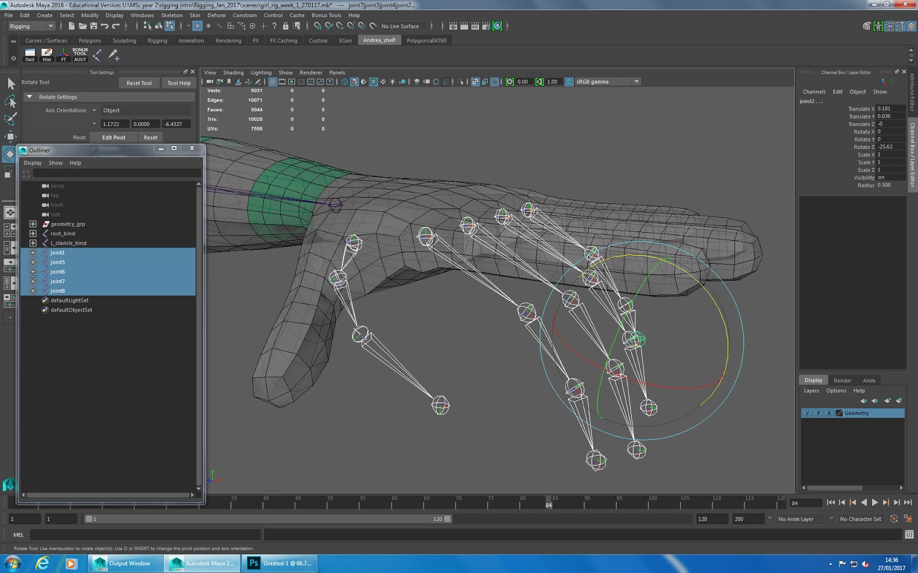
Task: Click the Save Scene icon in the toolbar
Action: (x=94, y=26)
